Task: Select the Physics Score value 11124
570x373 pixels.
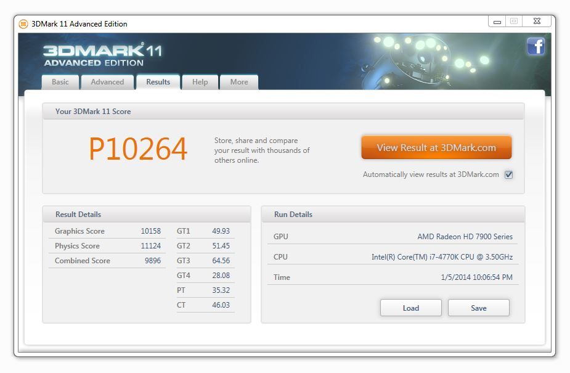Action: coord(151,246)
